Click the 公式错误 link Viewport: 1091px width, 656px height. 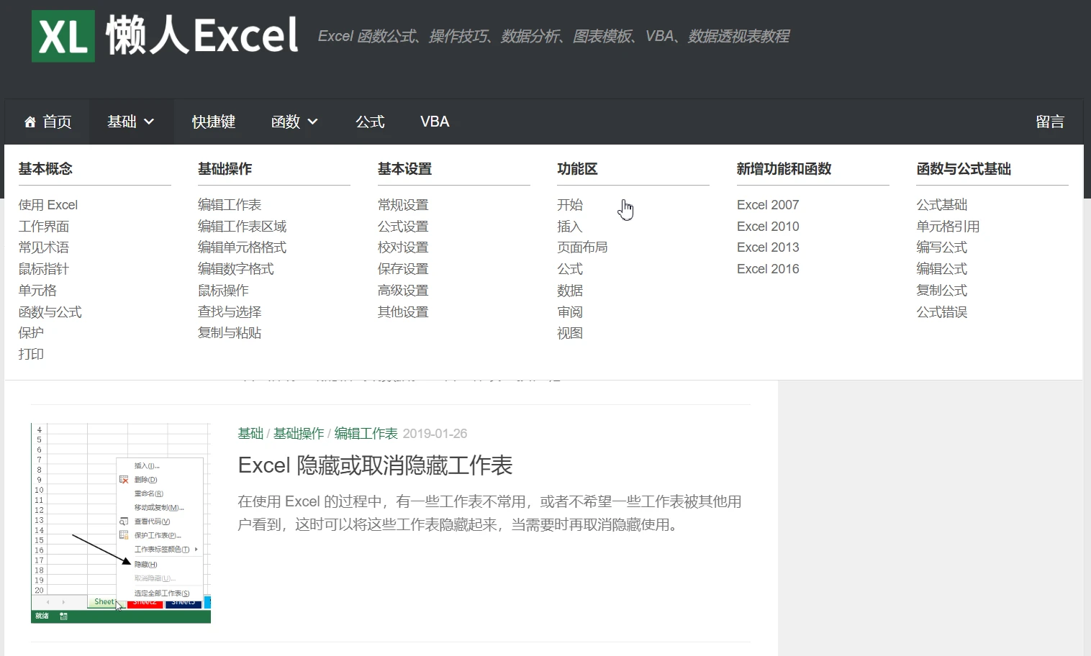[941, 312]
